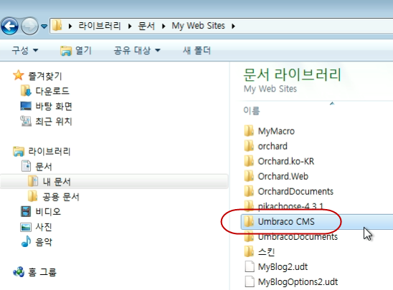Open the 공유 대상 dropdown menu
393x290 pixels.
tap(137, 50)
